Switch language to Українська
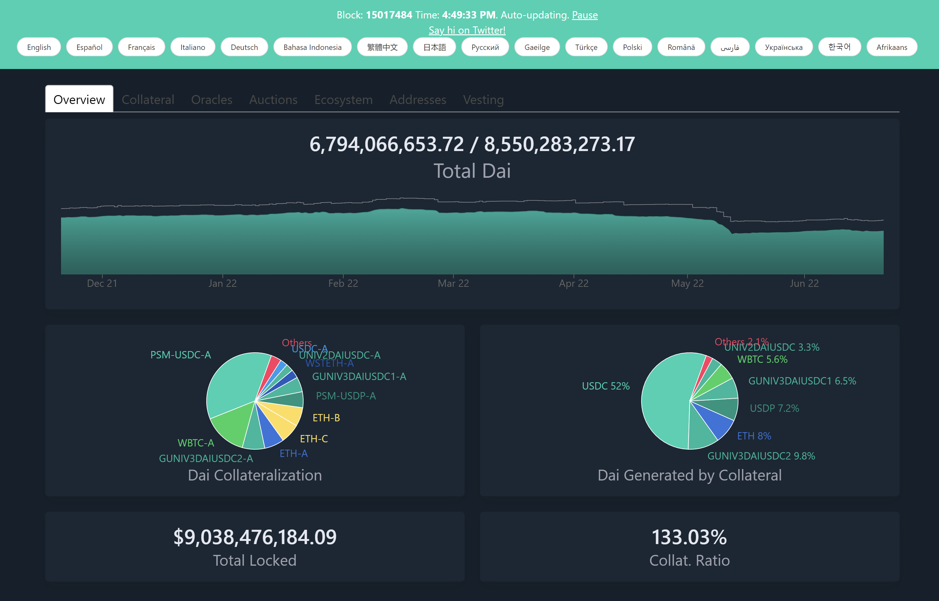 784,47
